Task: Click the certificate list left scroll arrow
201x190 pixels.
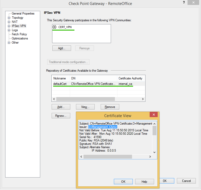Action: 54,99
